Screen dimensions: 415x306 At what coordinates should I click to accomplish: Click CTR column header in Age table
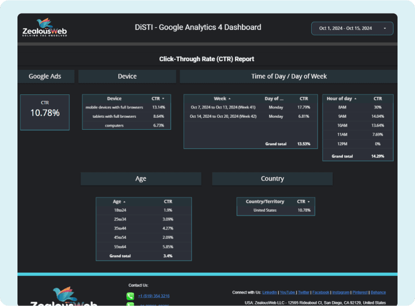pos(168,201)
